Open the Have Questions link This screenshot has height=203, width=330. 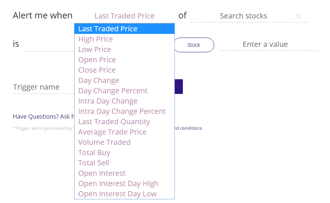point(35,116)
